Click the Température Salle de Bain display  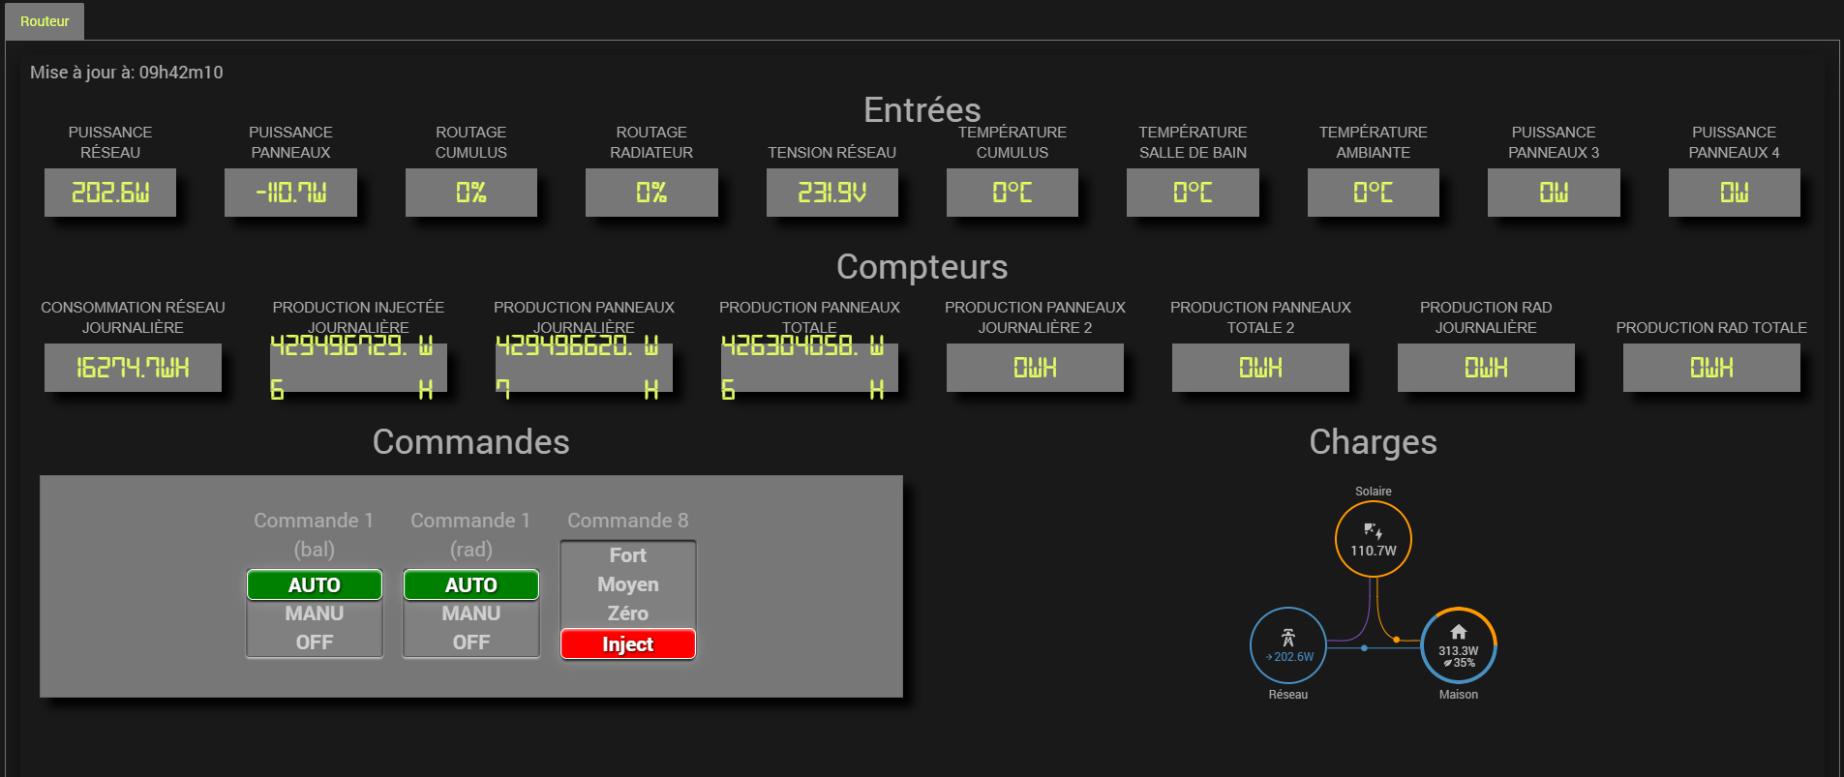[x=1193, y=193]
